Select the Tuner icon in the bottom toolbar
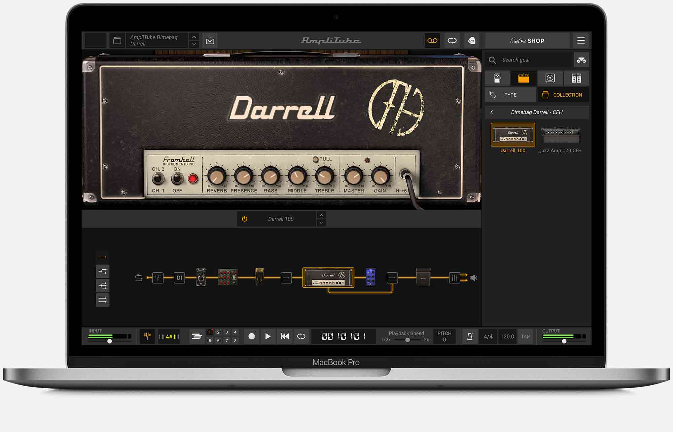 [147, 336]
